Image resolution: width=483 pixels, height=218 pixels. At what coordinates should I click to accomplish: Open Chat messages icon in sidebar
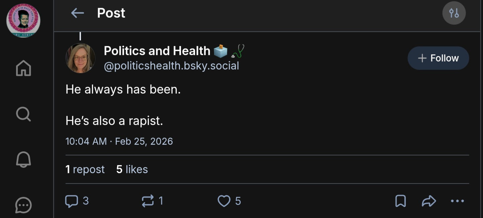(23, 205)
